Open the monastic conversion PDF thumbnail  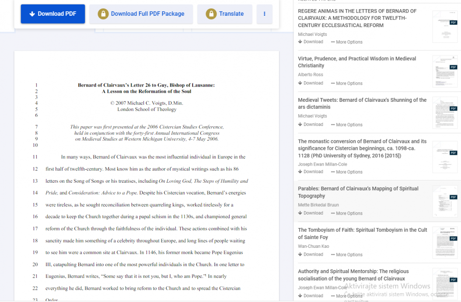click(445, 157)
